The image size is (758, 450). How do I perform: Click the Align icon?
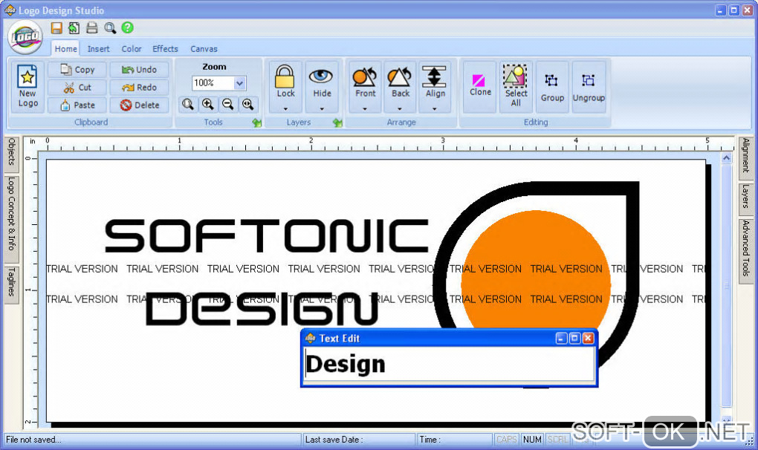435,76
